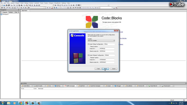Click the Run green arrow icon
The width and height of the screenshot is (187, 105).
coord(32,5)
